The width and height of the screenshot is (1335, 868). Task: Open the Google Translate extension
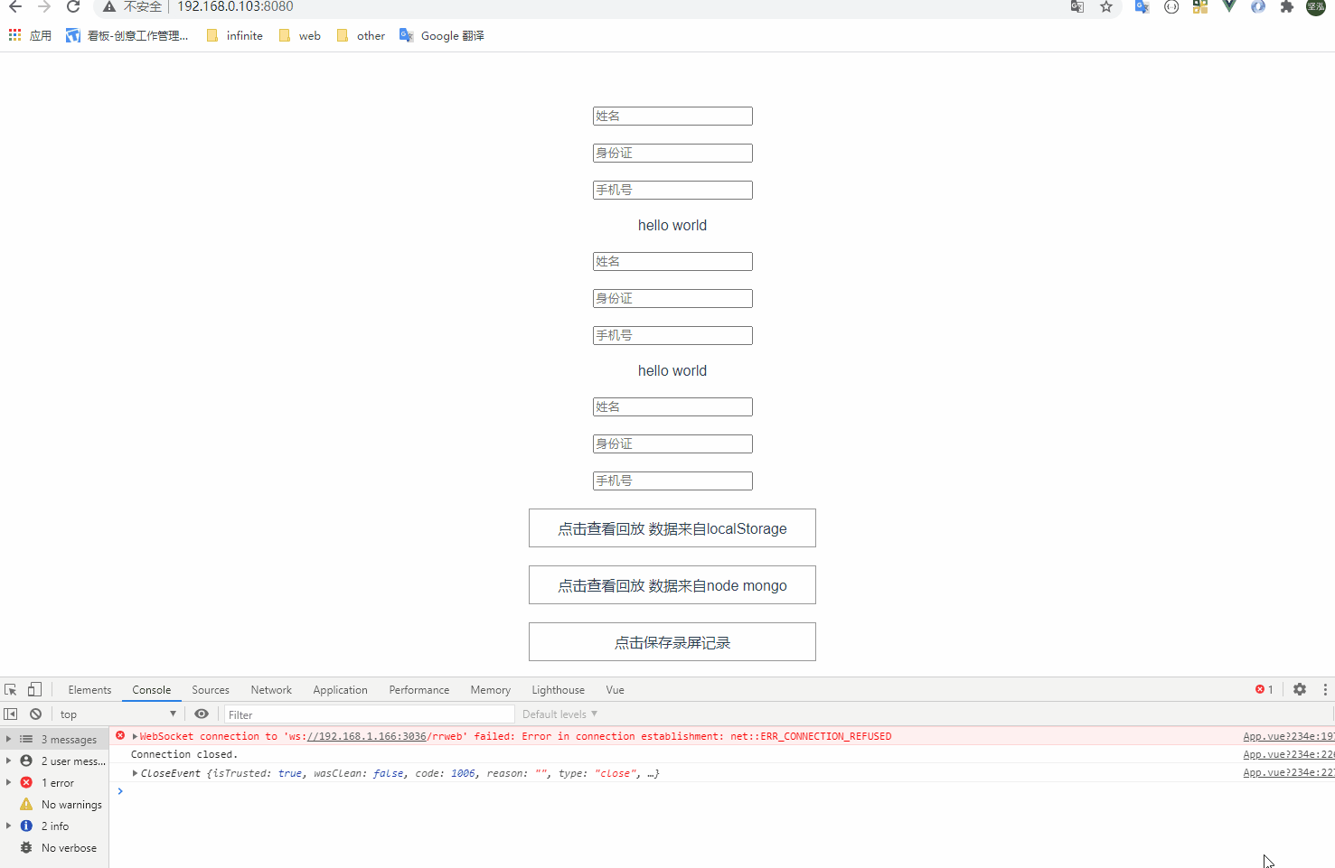1142,6
